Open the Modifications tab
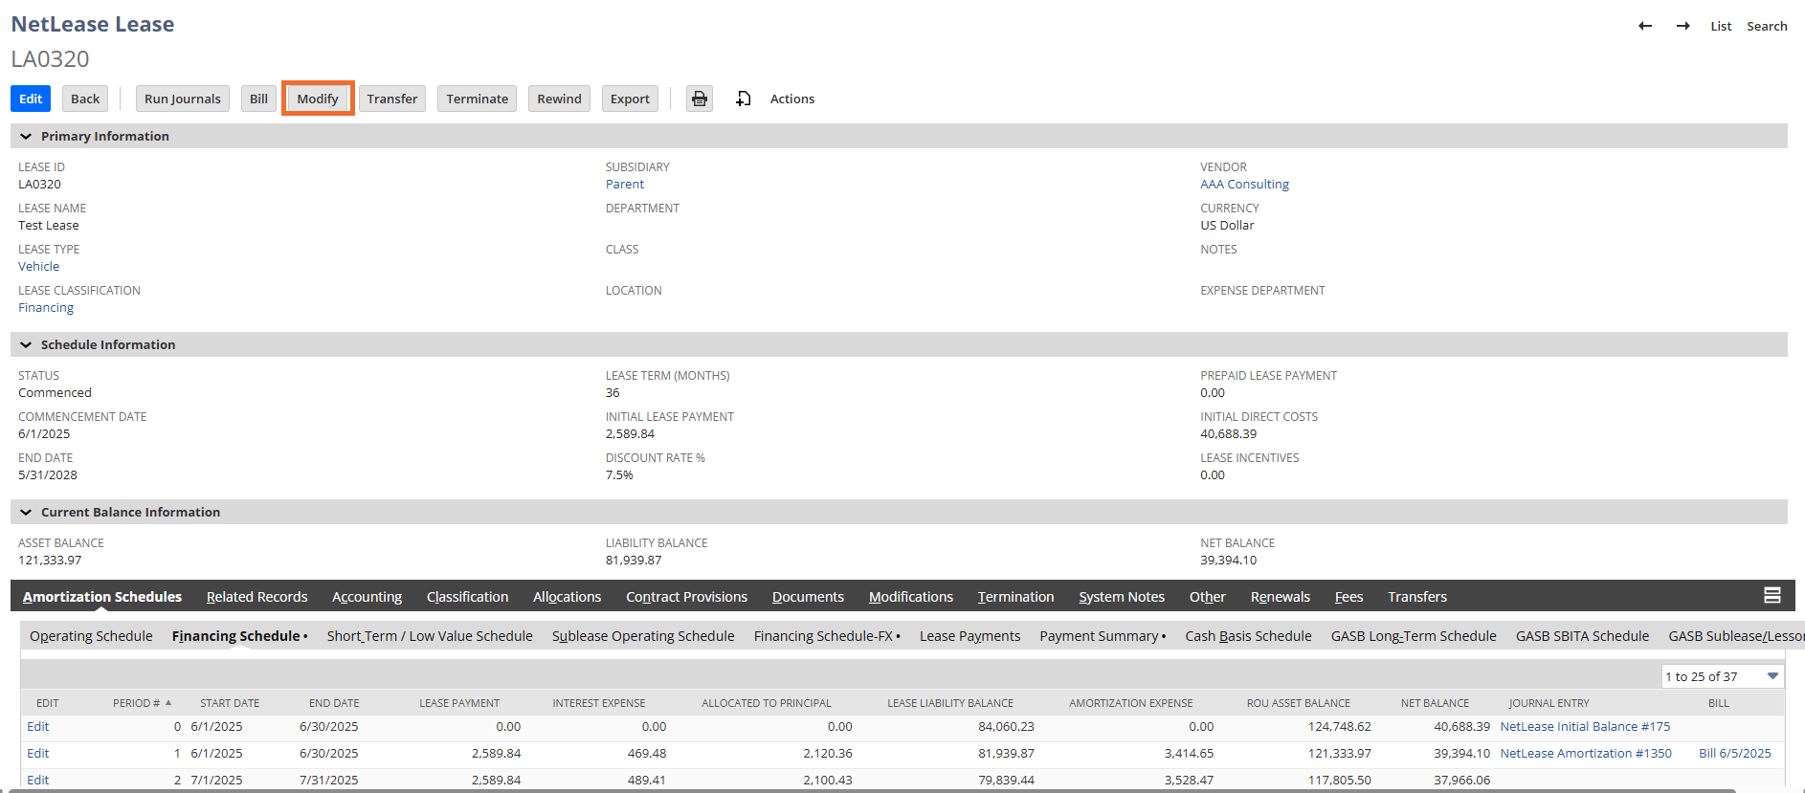The height and width of the screenshot is (793, 1805). pos(910,596)
